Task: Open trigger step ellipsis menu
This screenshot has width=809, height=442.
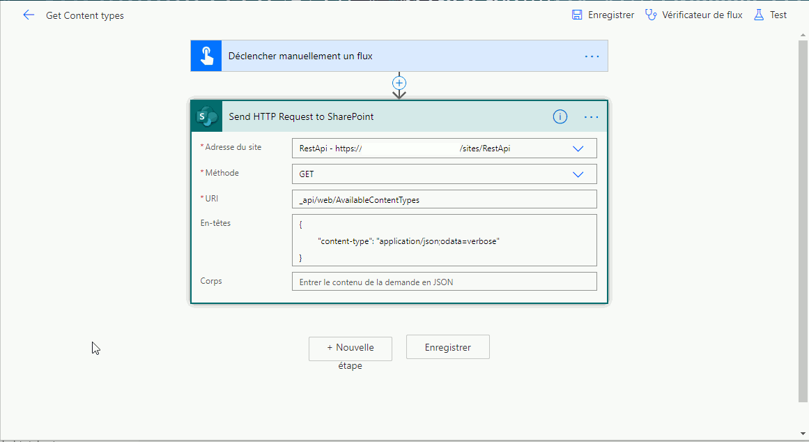Action: tap(592, 56)
